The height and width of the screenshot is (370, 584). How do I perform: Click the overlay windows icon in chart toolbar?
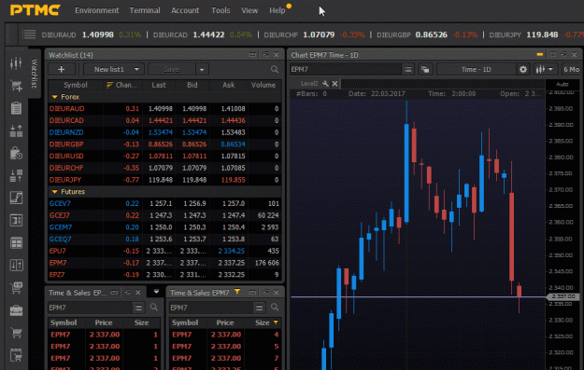[x=425, y=70]
